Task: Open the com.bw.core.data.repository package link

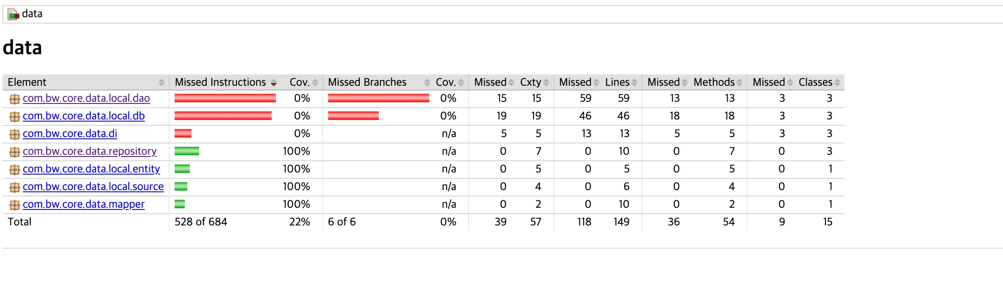Action: [89, 151]
